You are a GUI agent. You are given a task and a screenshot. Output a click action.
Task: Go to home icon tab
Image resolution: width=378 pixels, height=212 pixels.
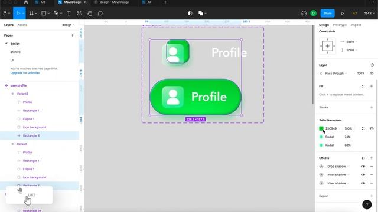click(x=26, y=2)
